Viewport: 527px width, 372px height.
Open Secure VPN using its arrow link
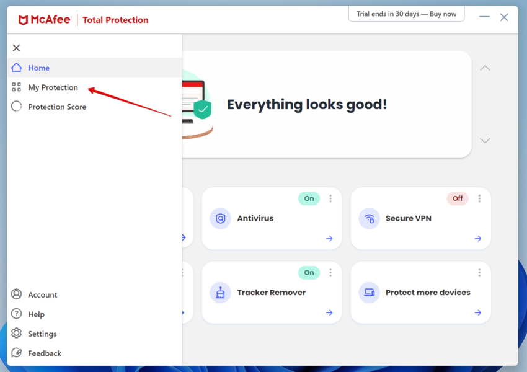(478, 239)
